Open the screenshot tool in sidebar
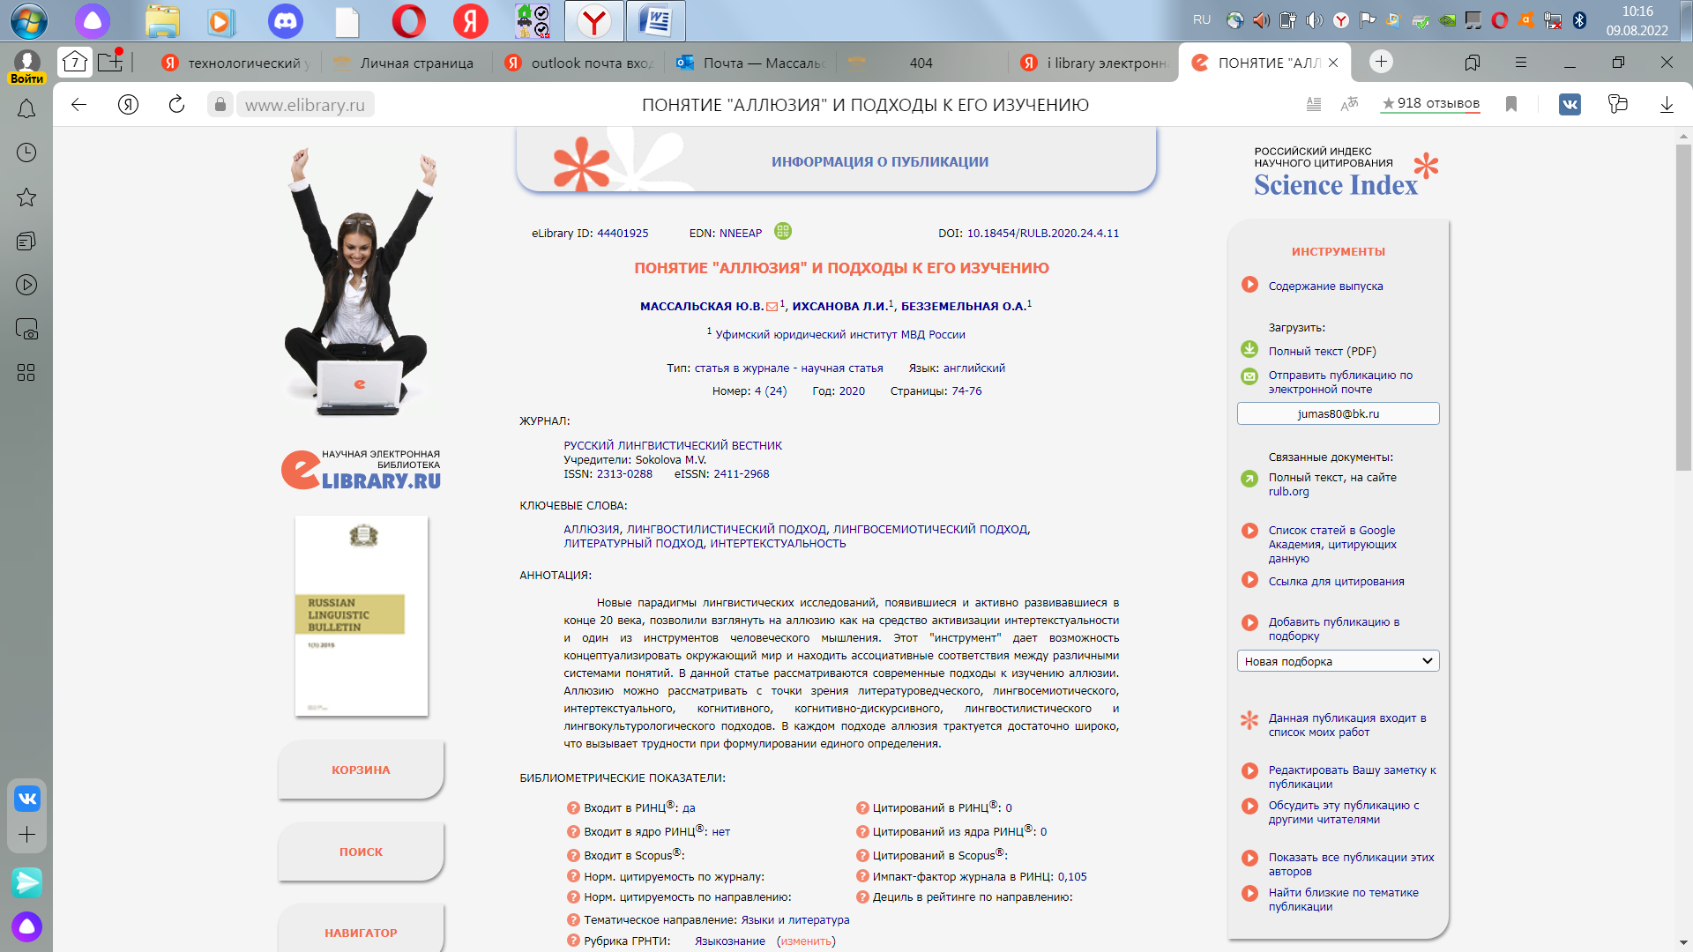 (26, 329)
